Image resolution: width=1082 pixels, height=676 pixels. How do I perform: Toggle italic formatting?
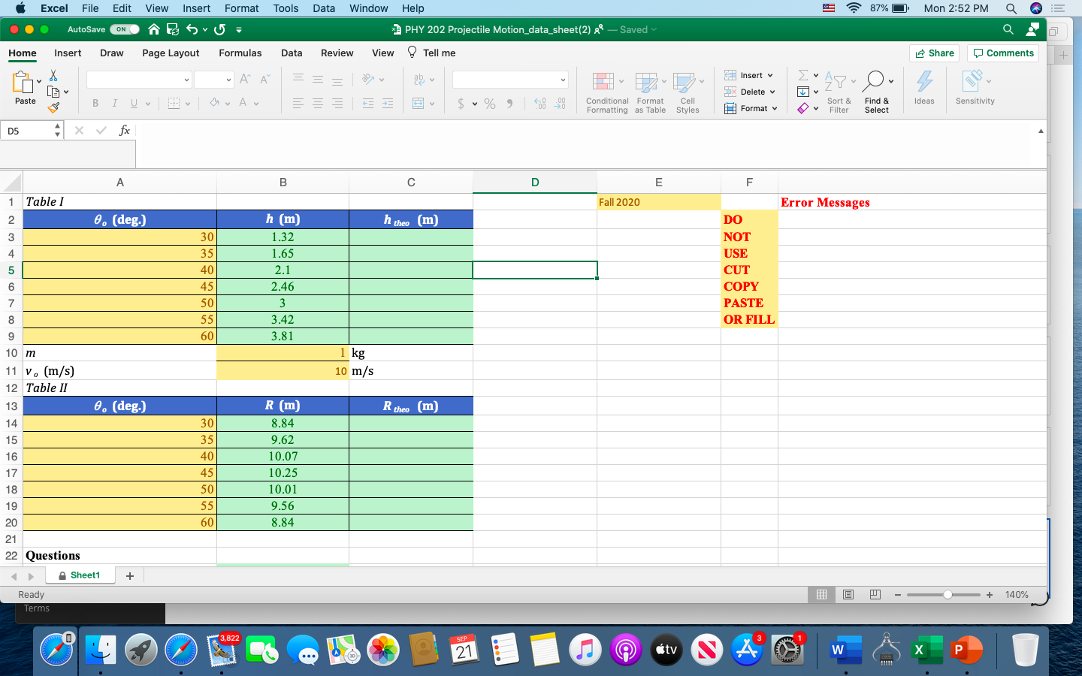[x=114, y=104]
